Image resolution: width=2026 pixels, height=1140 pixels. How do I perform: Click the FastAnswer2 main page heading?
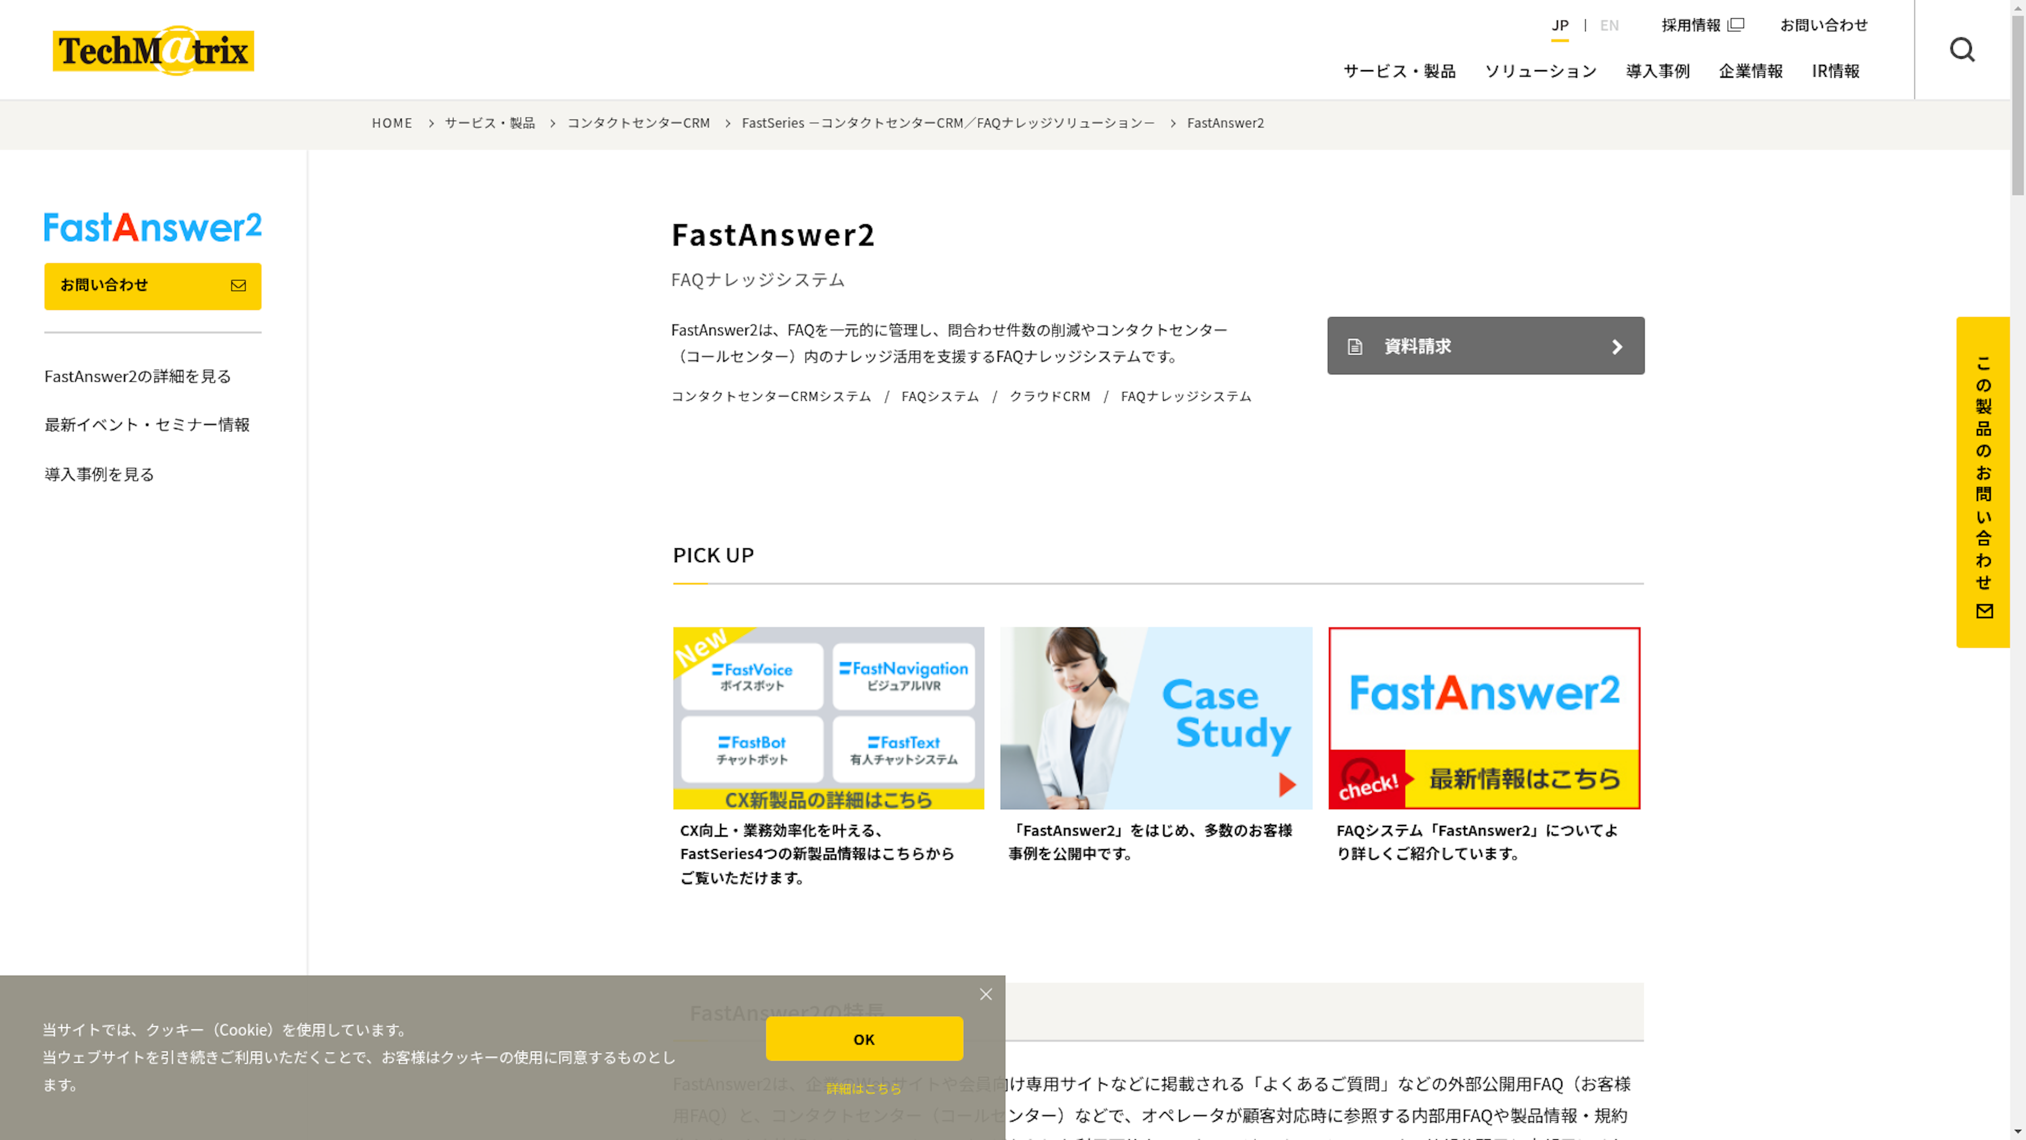tap(773, 235)
